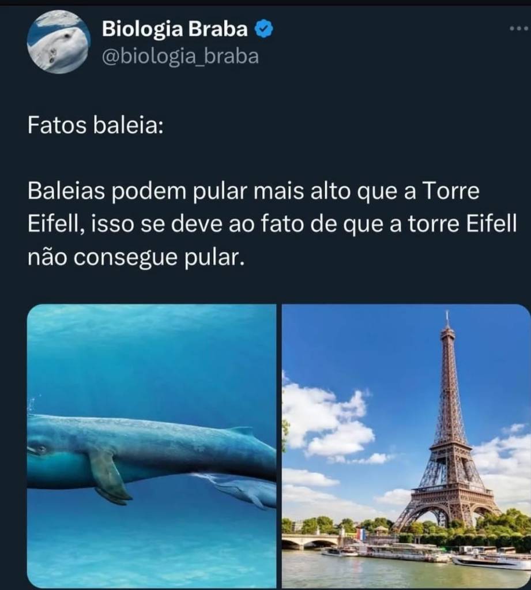Image resolution: width=531 pixels, height=590 pixels.
Task: Open the Eiffel Tower photo
Action: tap(406, 446)
